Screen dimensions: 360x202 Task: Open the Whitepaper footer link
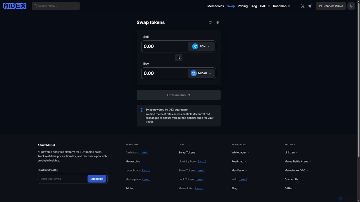240,152
